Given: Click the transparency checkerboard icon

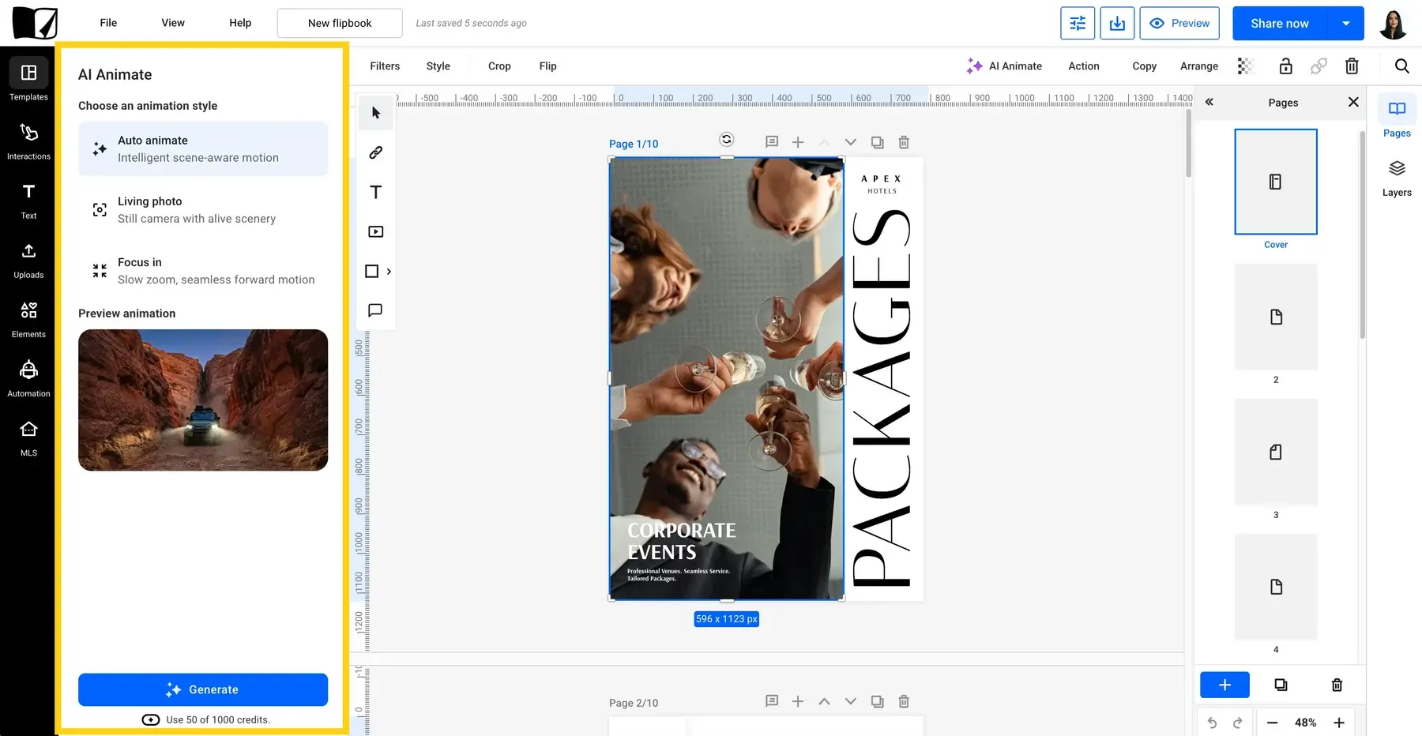Looking at the screenshot, I should tap(1246, 66).
